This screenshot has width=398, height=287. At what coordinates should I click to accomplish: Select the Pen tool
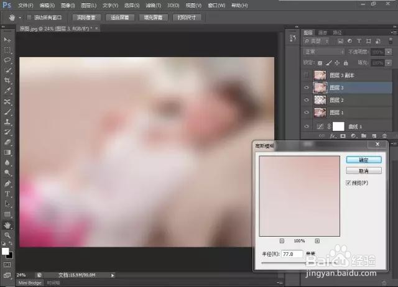point(7,183)
